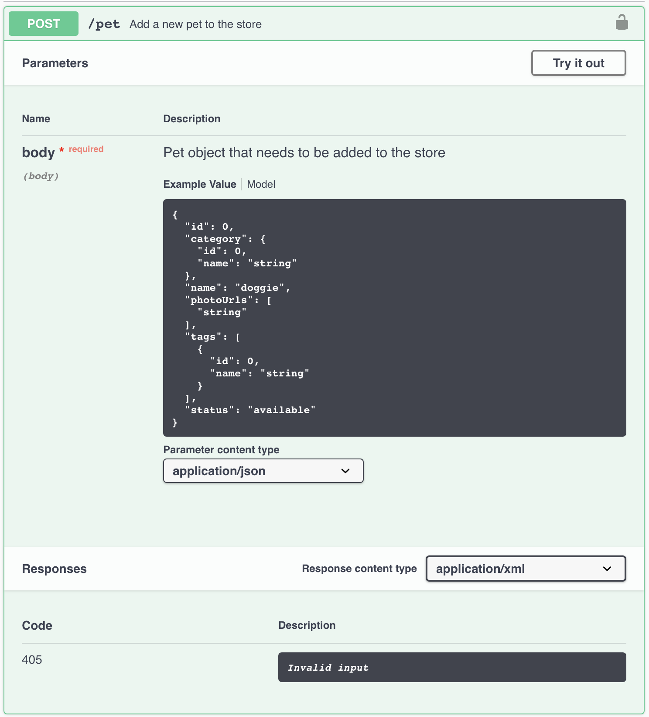Expand the Response content type dropdown
This screenshot has height=717, width=649.
(x=526, y=569)
